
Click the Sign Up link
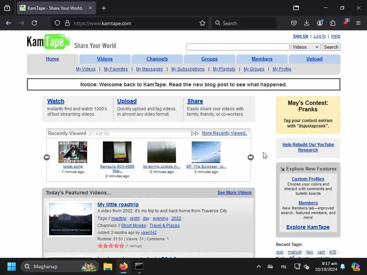[x=301, y=36]
